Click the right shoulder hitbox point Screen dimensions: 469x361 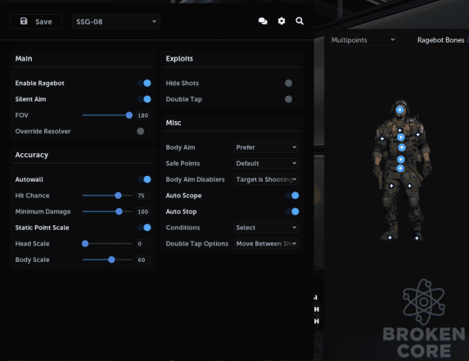click(418, 135)
